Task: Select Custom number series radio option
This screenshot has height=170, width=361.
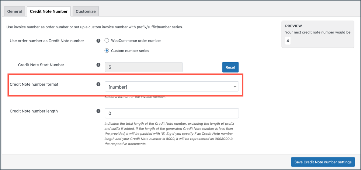Action: coord(107,50)
